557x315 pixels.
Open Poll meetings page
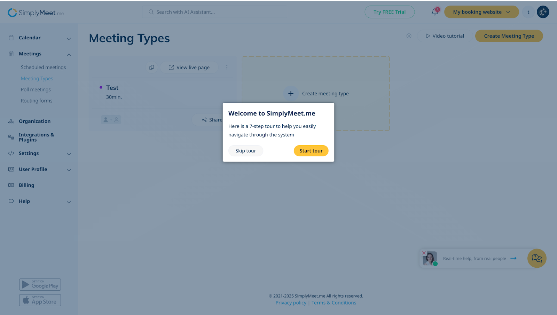point(36,89)
